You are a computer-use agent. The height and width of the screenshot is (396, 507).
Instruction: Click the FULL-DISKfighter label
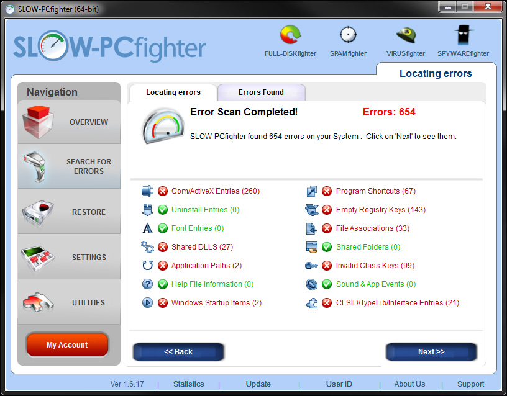coord(290,53)
